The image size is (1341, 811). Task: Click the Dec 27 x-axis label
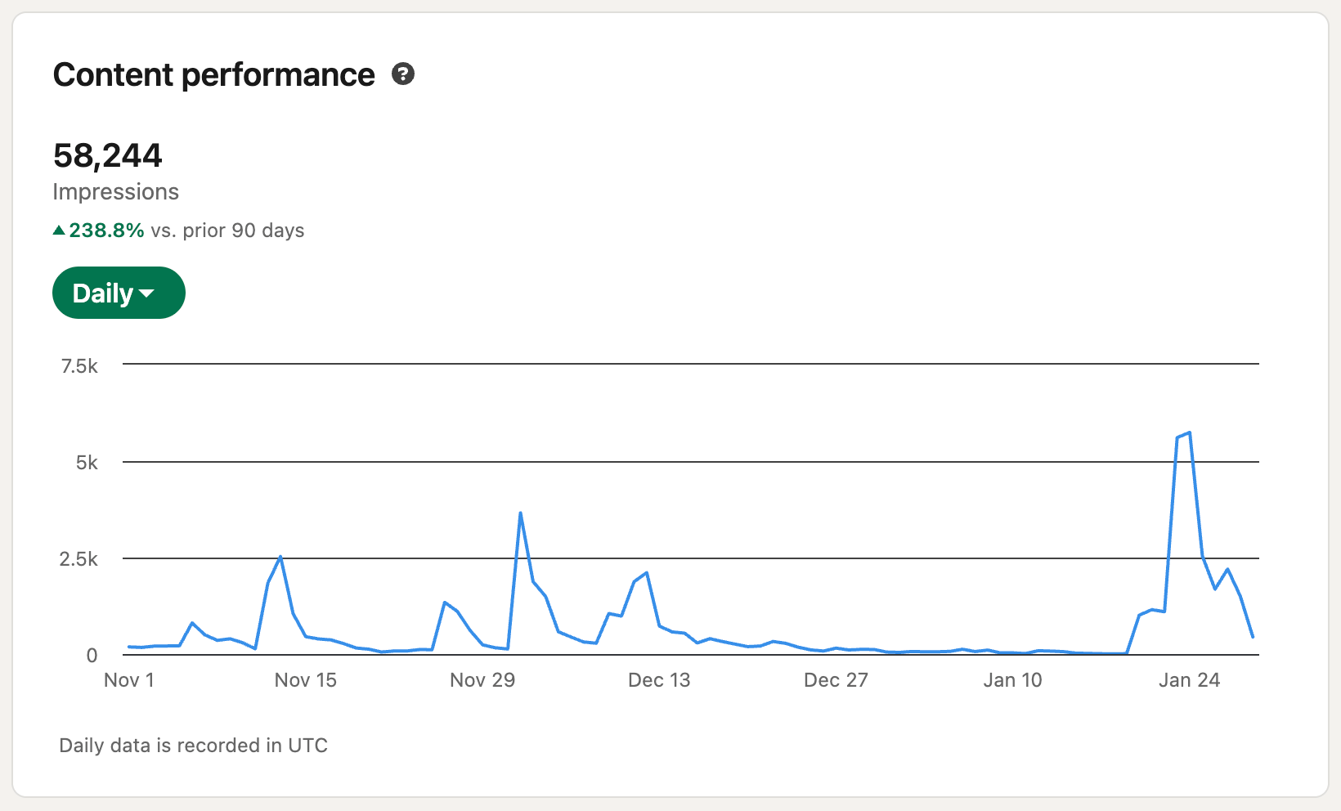(x=836, y=680)
